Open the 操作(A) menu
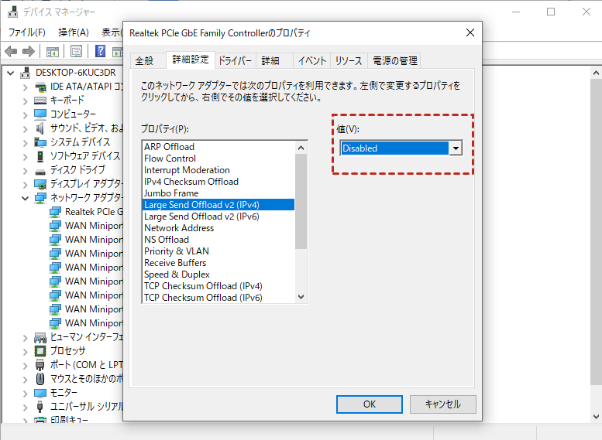 (x=74, y=32)
